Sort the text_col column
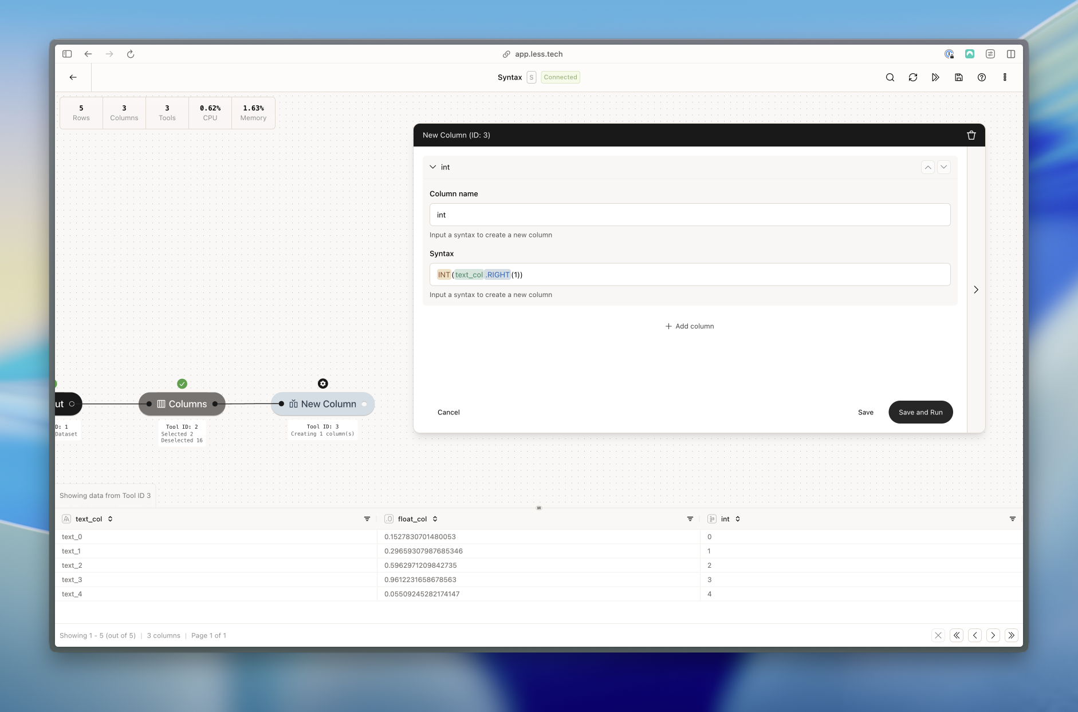Screen dimensions: 1078x712 (x=111, y=519)
